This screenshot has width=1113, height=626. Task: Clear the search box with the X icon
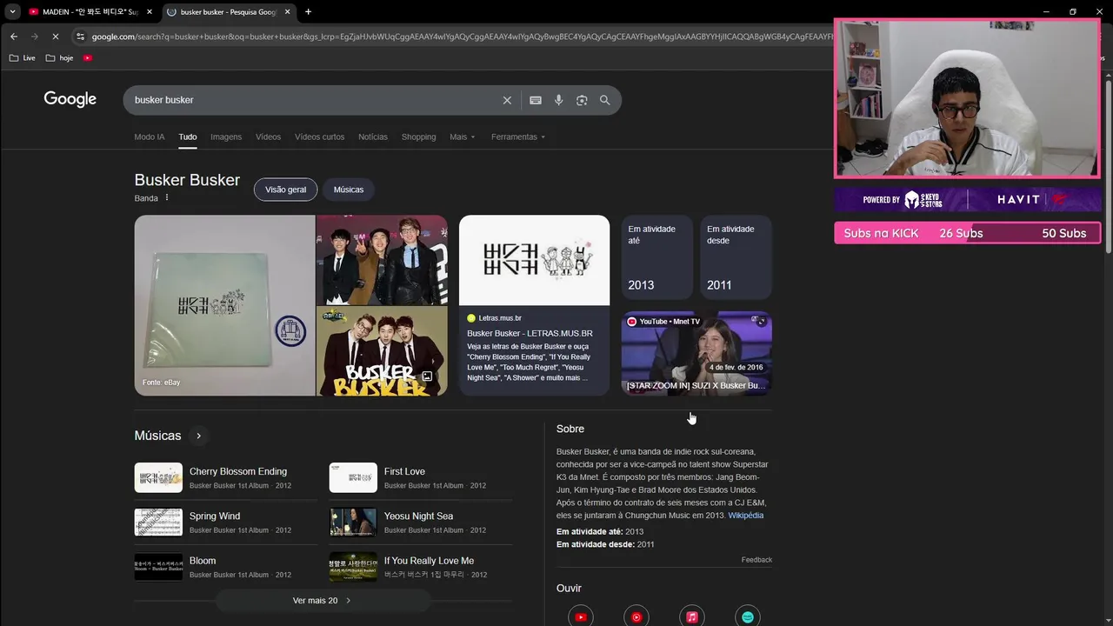click(507, 100)
